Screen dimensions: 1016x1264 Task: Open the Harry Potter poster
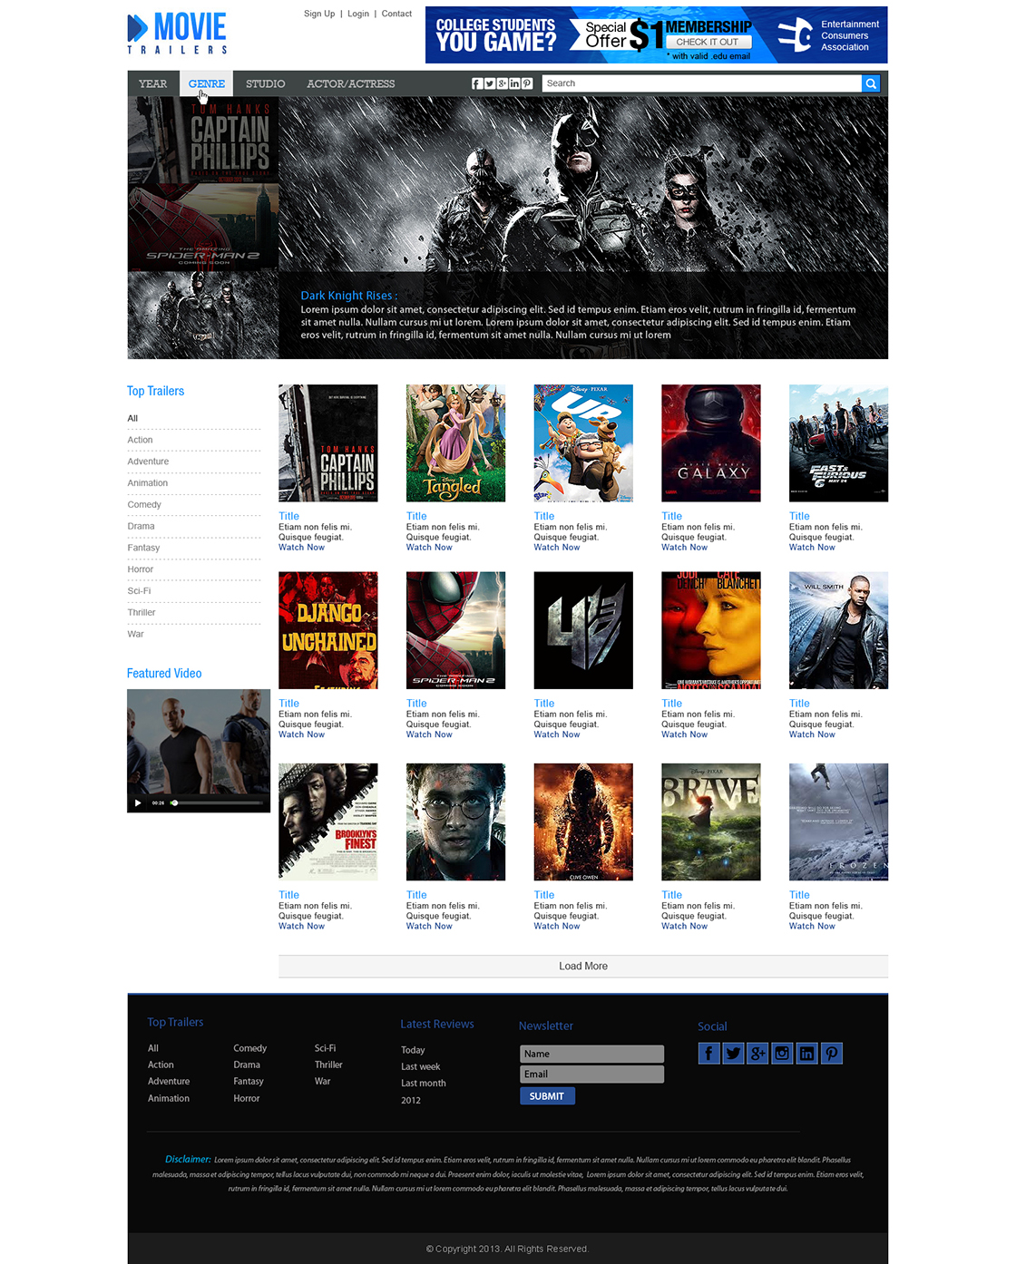click(x=455, y=822)
